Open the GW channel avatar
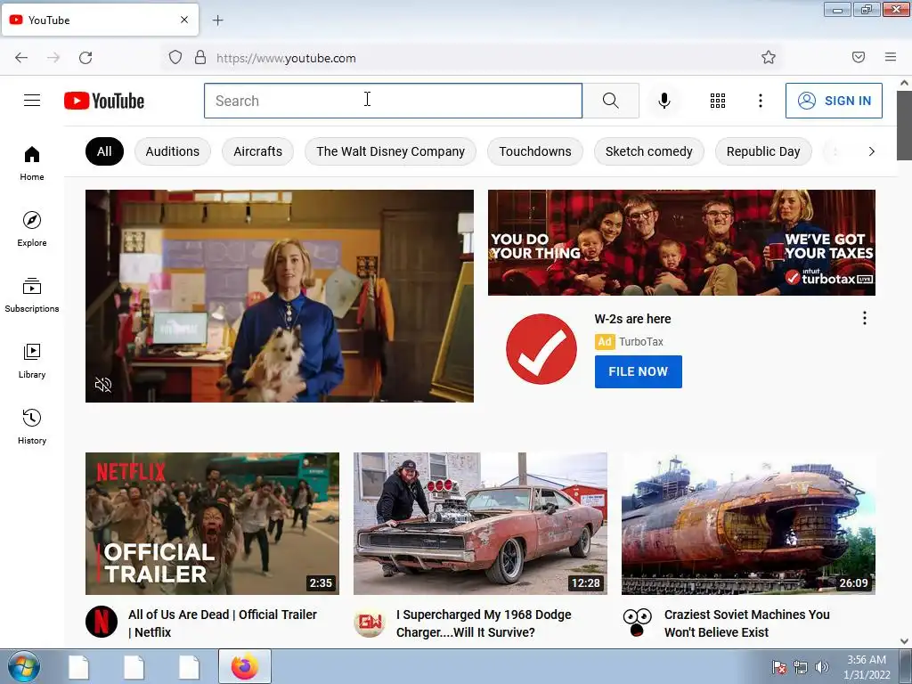 370,622
